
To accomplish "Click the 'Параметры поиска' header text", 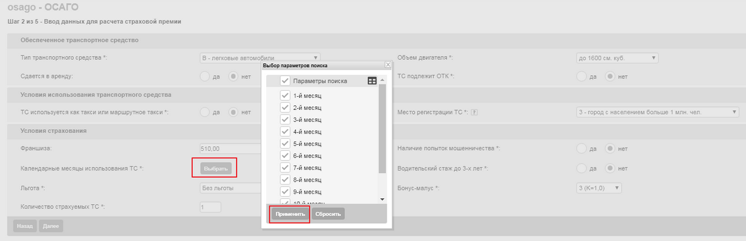I will (320, 81).
